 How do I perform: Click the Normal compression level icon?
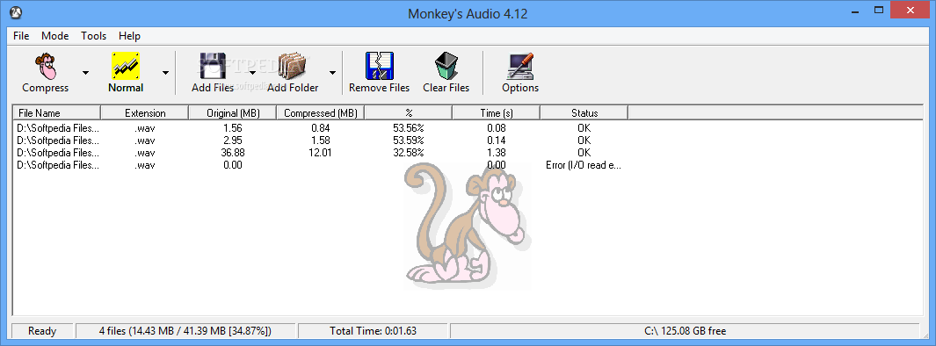click(126, 66)
